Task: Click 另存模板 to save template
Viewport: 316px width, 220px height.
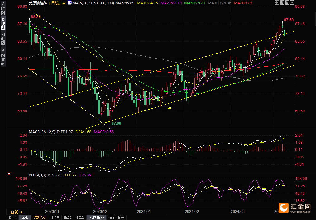Action: 97,218
